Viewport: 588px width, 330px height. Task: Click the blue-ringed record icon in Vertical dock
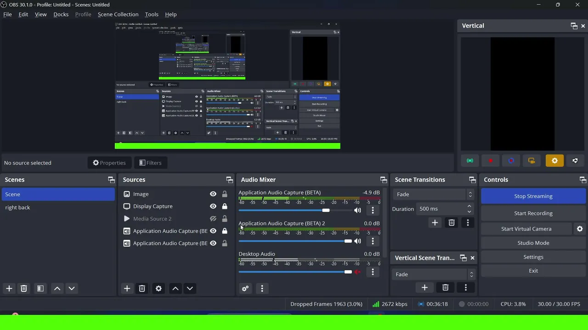point(511,161)
